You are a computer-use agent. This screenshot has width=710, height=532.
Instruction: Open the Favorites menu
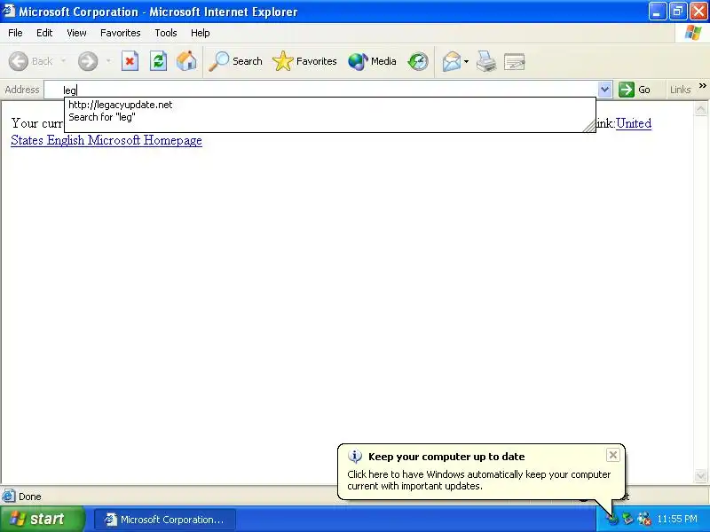(121, 33)
